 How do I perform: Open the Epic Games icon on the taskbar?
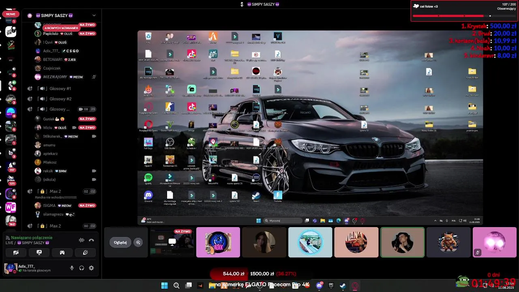tap(331, 286)
